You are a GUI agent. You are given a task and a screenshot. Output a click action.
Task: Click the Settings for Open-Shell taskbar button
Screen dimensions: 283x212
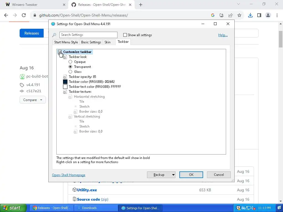pyautogui.click(x=141, y=208)
